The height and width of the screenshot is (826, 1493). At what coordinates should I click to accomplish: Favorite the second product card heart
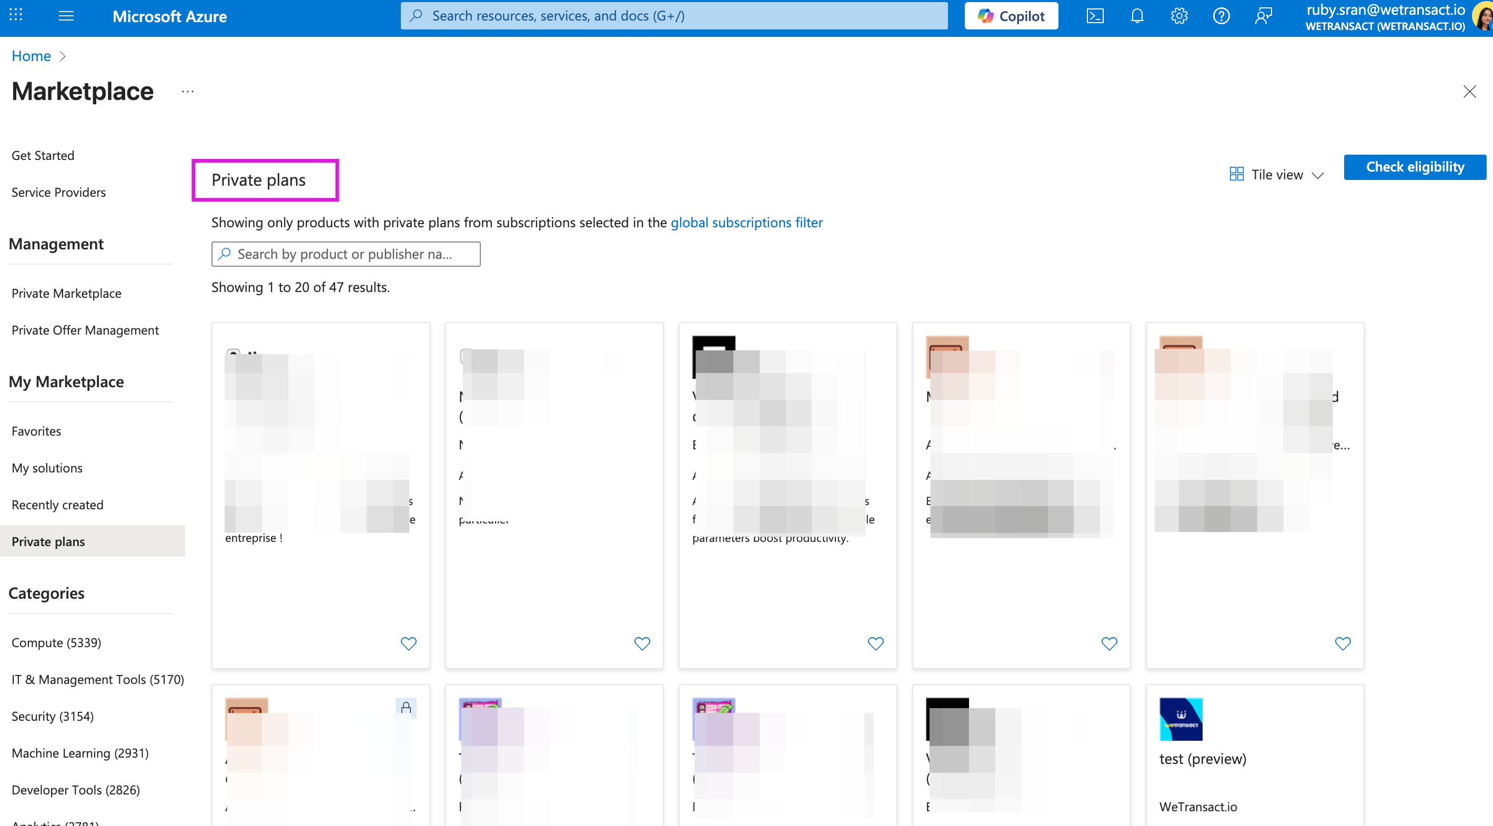click(642, 643)
